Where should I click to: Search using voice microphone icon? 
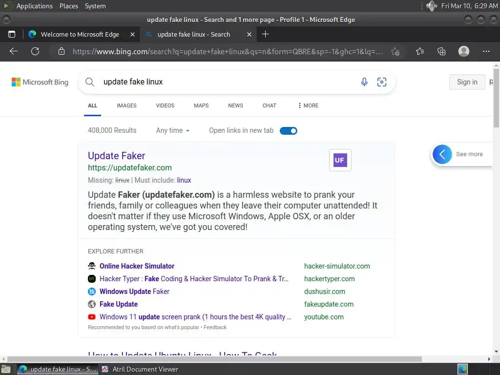364,82
